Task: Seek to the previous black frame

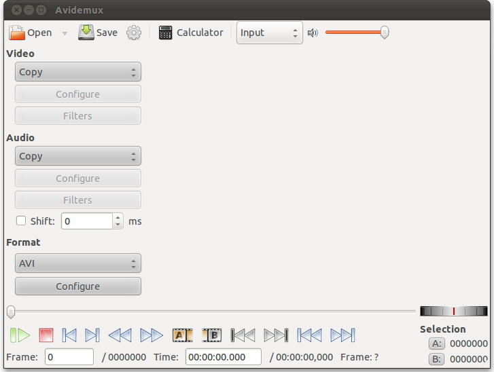Action: click(243, 335)
